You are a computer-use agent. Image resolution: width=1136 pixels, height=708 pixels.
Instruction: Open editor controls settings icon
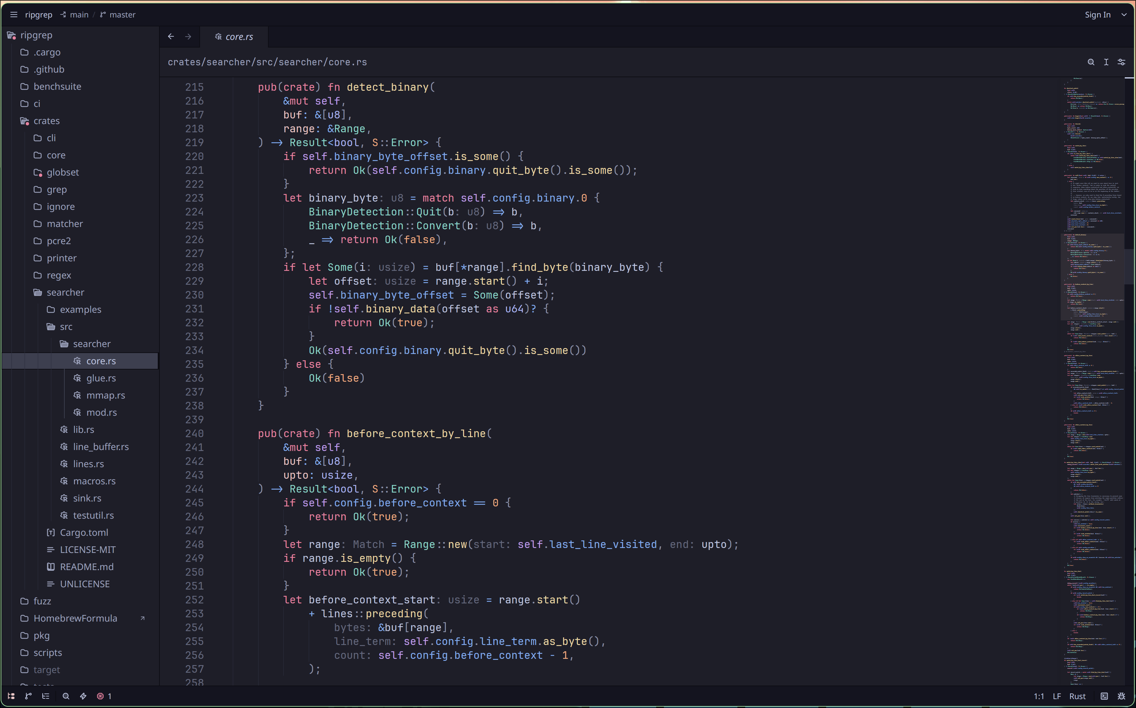tap(1121, 62)
